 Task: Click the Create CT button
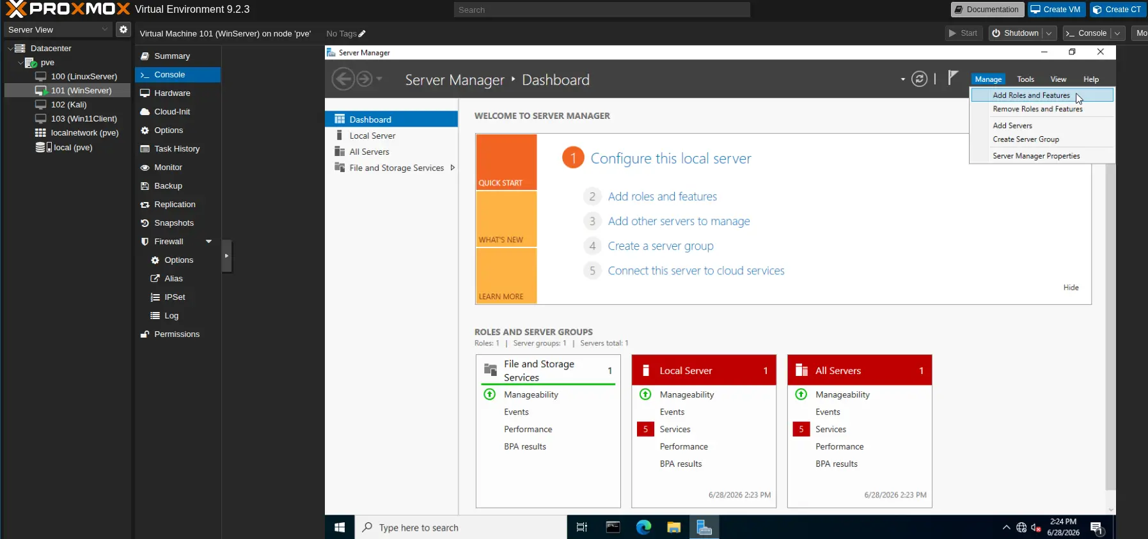coord(1117,10)
